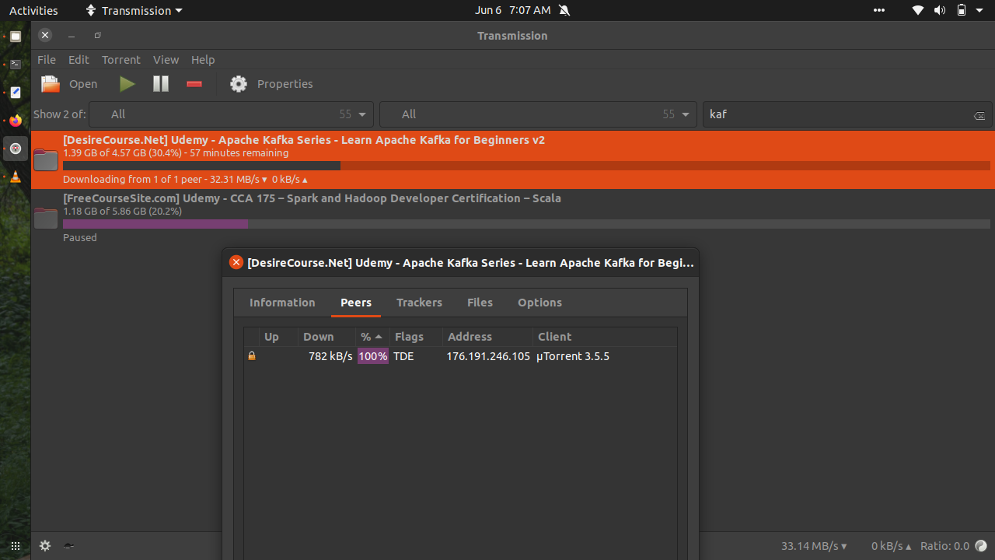Screen dimensions: 995x560
Task: Sort peers by the Down column
Action: [x=327, y=337]
